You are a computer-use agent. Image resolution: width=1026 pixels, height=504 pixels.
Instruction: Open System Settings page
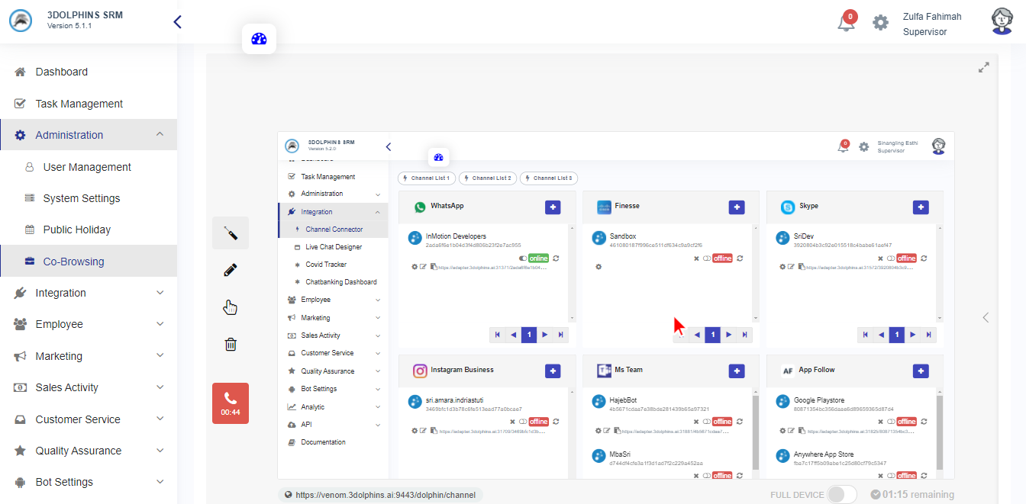pos(82,198)
